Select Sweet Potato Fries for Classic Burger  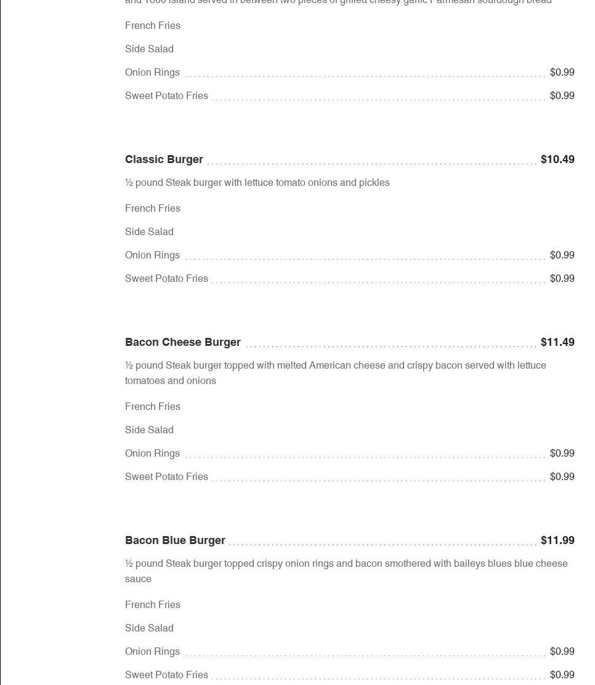click(x=166, y=279)
